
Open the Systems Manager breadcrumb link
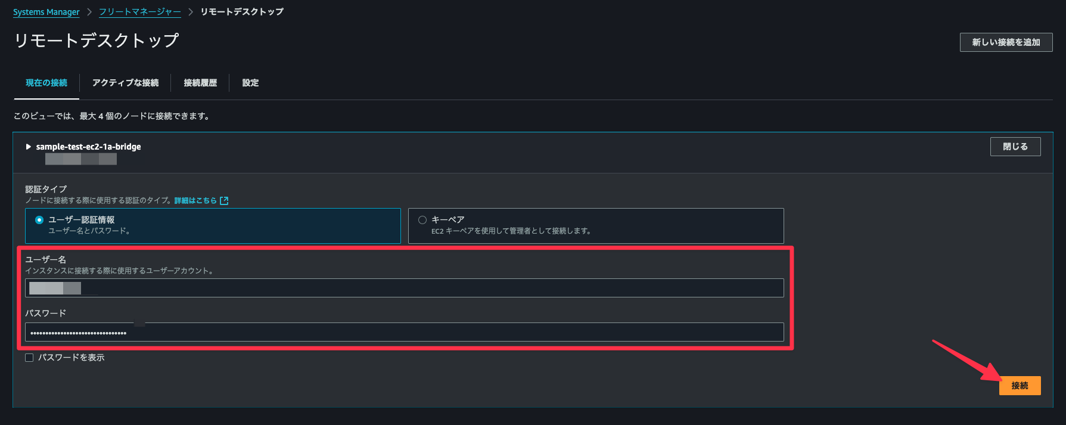[x=46, y=12]
